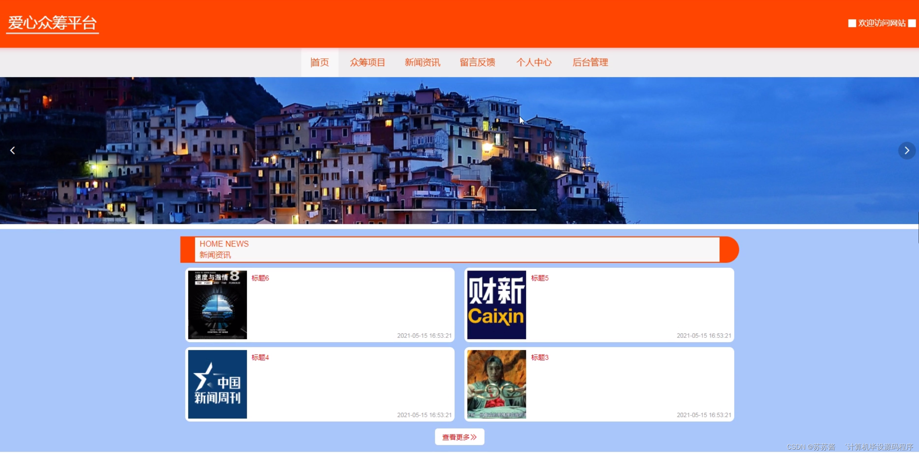
Task: Click the white square right of 欢迎访问网站
Action: click(912, 23)
